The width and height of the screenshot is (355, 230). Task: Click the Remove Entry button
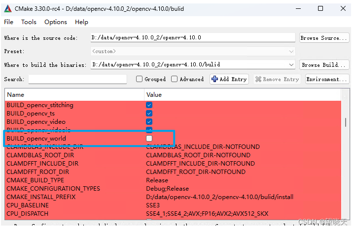(x=277, y=79)
